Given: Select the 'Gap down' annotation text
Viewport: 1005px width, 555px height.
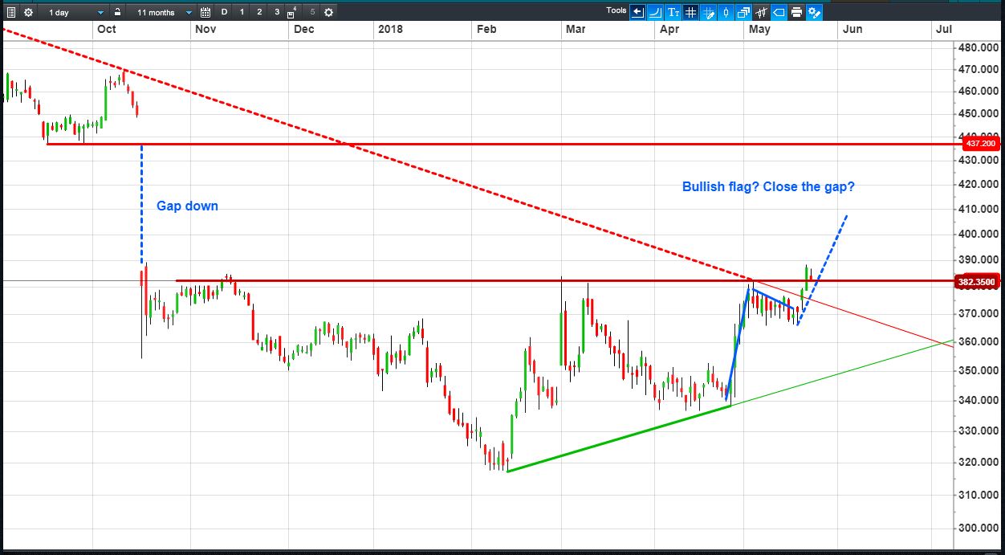Looking at the screenshot, I should tap(187, 206).
